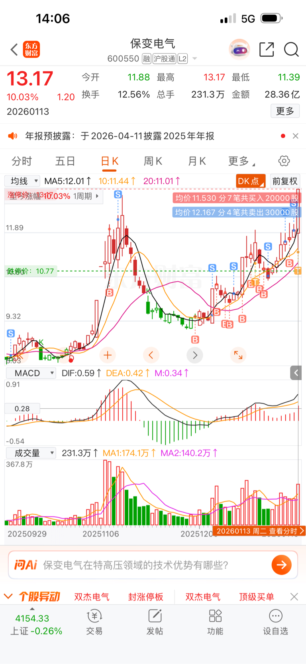This screenshot has width=306, height=664.
Task: Collapse the 个股异动 ticker chevron
Action: click(8, 596)
